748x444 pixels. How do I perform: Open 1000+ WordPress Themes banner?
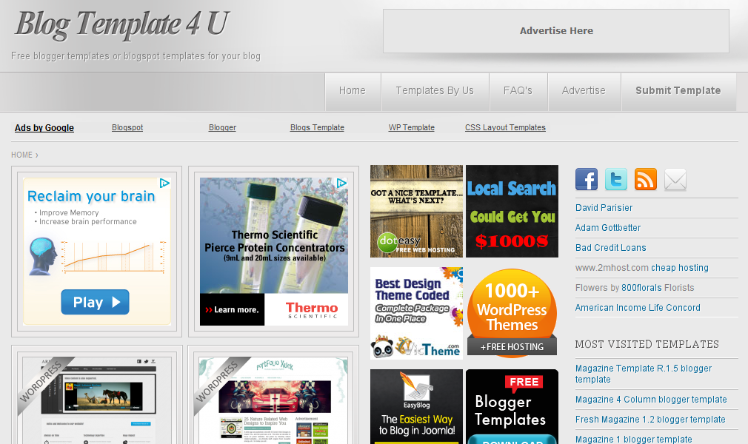[512, 313]
